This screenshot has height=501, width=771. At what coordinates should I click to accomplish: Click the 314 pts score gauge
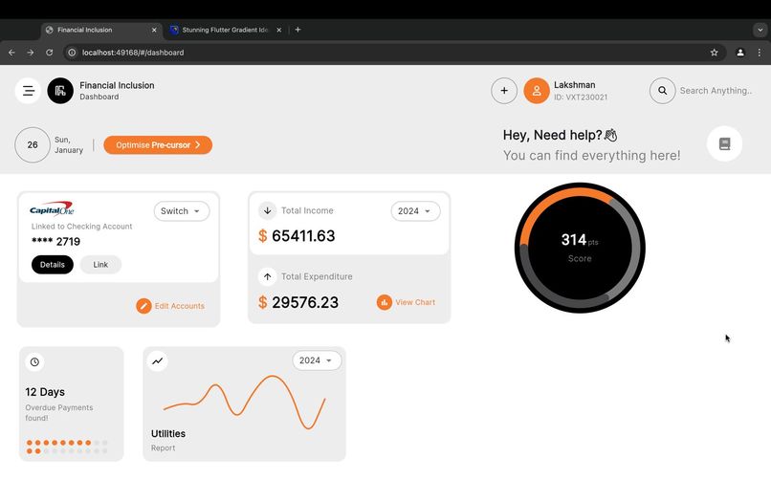tap(580, 248)
